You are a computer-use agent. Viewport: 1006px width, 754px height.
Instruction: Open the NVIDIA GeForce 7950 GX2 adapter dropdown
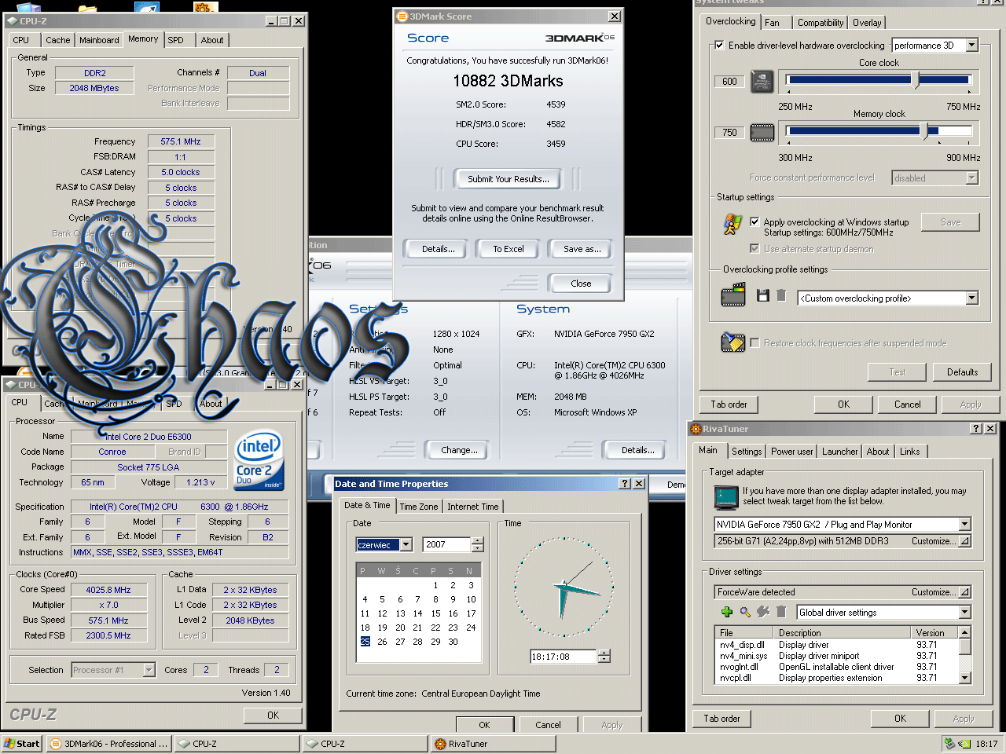tap(964, 525)
